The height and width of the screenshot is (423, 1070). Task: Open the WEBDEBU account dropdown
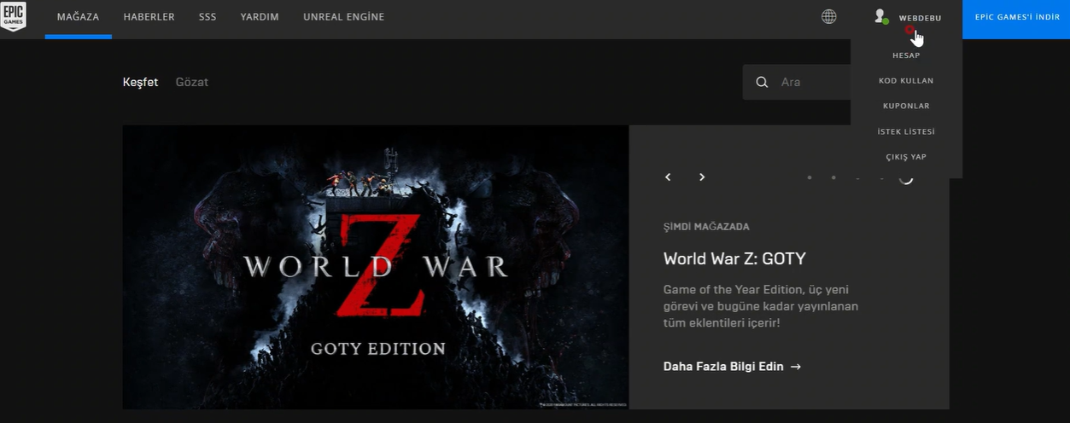pyautogui.click(x=920, y=18)
